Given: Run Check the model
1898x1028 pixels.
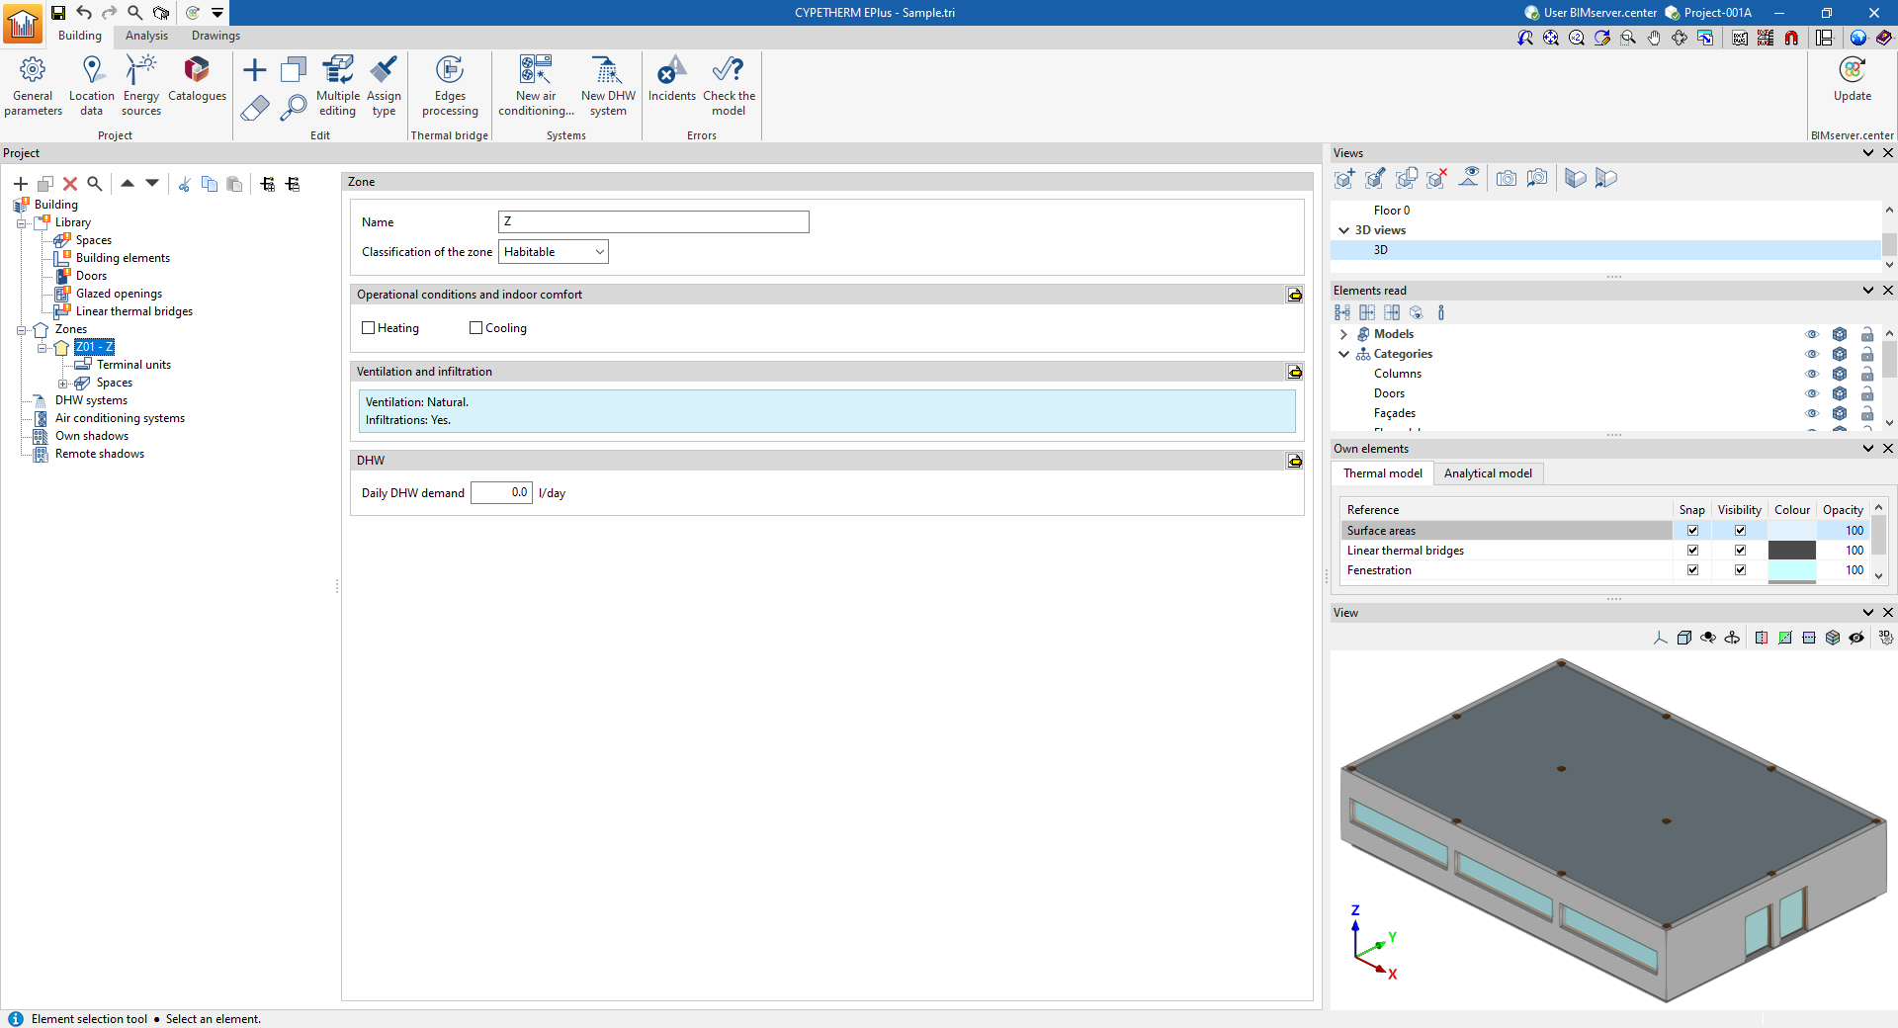Looking at the screenshot, I should coord(729,85).
